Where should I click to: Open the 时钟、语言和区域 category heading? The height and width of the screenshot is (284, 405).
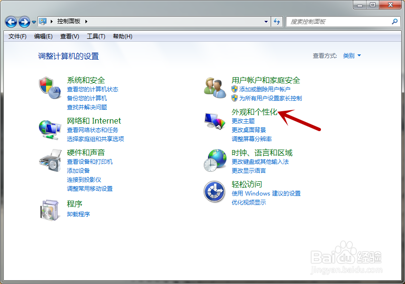pyautogui.click(x=262, y=153)
